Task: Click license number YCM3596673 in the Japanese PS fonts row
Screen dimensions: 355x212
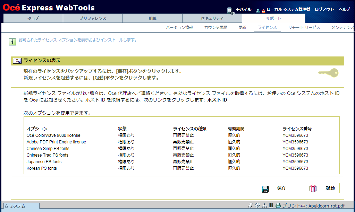Action: coord(295,162)
